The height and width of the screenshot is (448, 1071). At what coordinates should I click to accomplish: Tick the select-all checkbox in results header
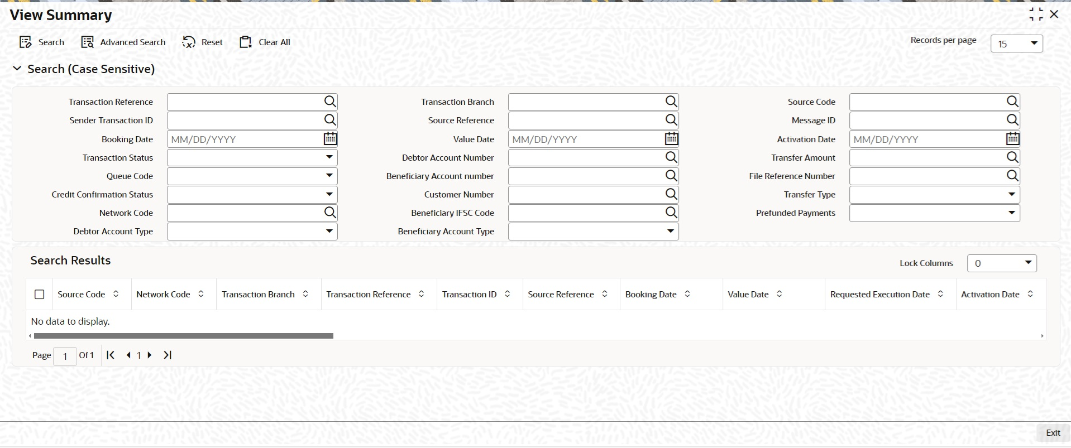40,294
